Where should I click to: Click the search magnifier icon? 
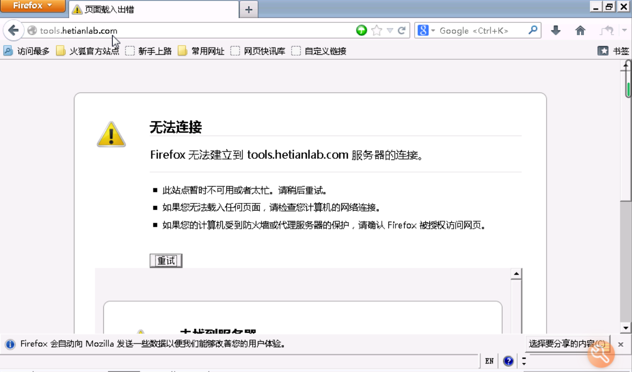pos(533,31)
